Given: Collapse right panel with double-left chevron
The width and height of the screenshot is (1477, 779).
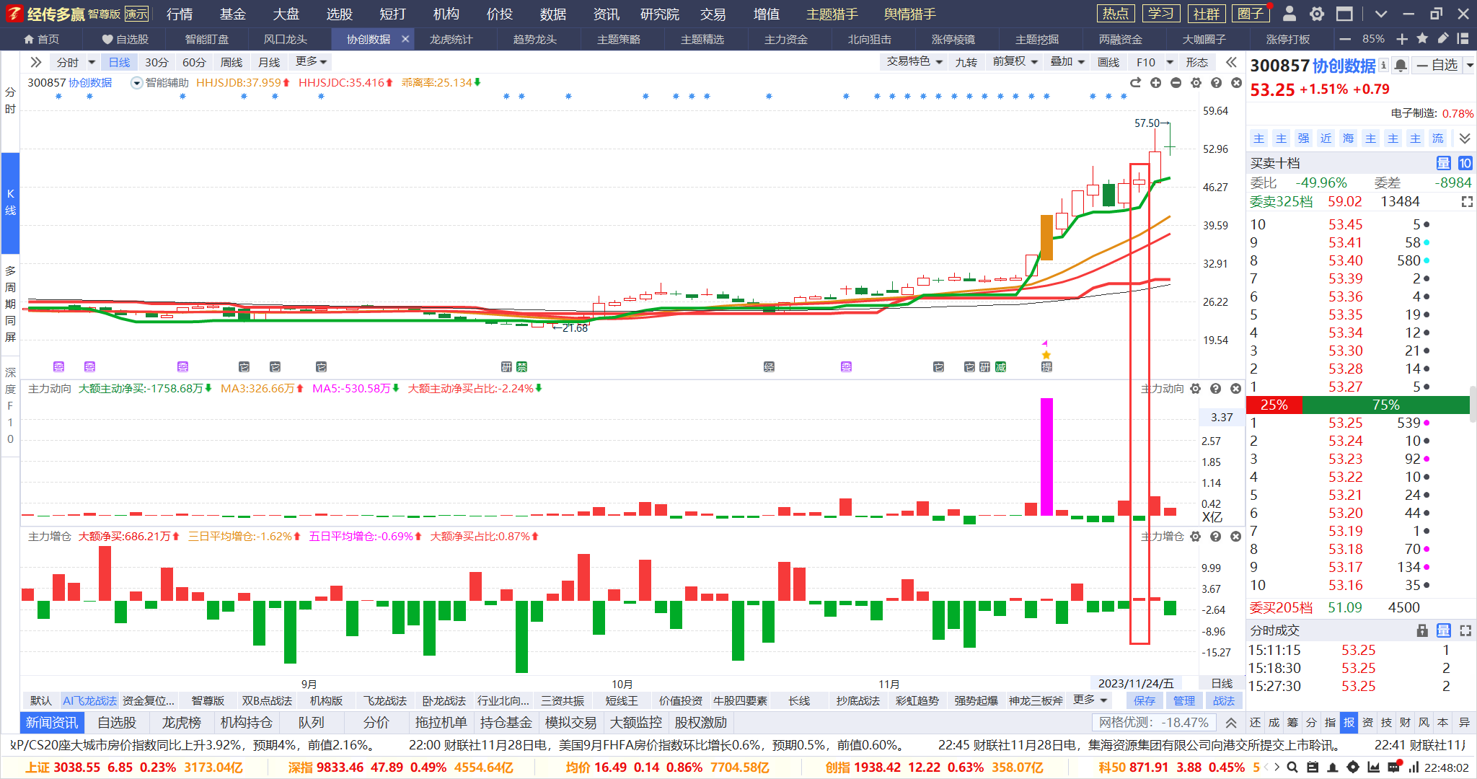Looking at the screenshot, I should coord(1231,63).
